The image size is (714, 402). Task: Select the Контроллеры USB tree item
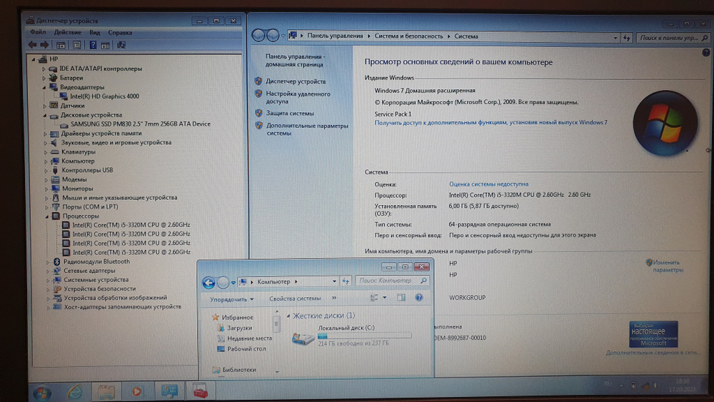pyautogui.click(x=87, y=170)
